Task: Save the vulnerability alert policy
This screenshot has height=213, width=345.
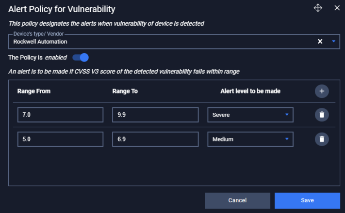Action: tap(307, 200)
